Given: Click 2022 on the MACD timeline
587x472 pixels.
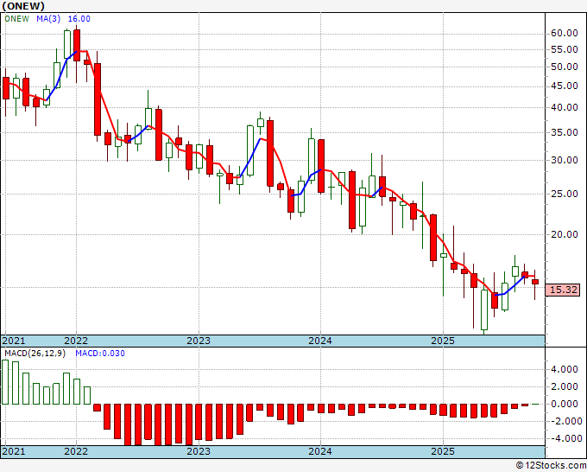Looking at the screenshot, I should (x=76, y=451).
